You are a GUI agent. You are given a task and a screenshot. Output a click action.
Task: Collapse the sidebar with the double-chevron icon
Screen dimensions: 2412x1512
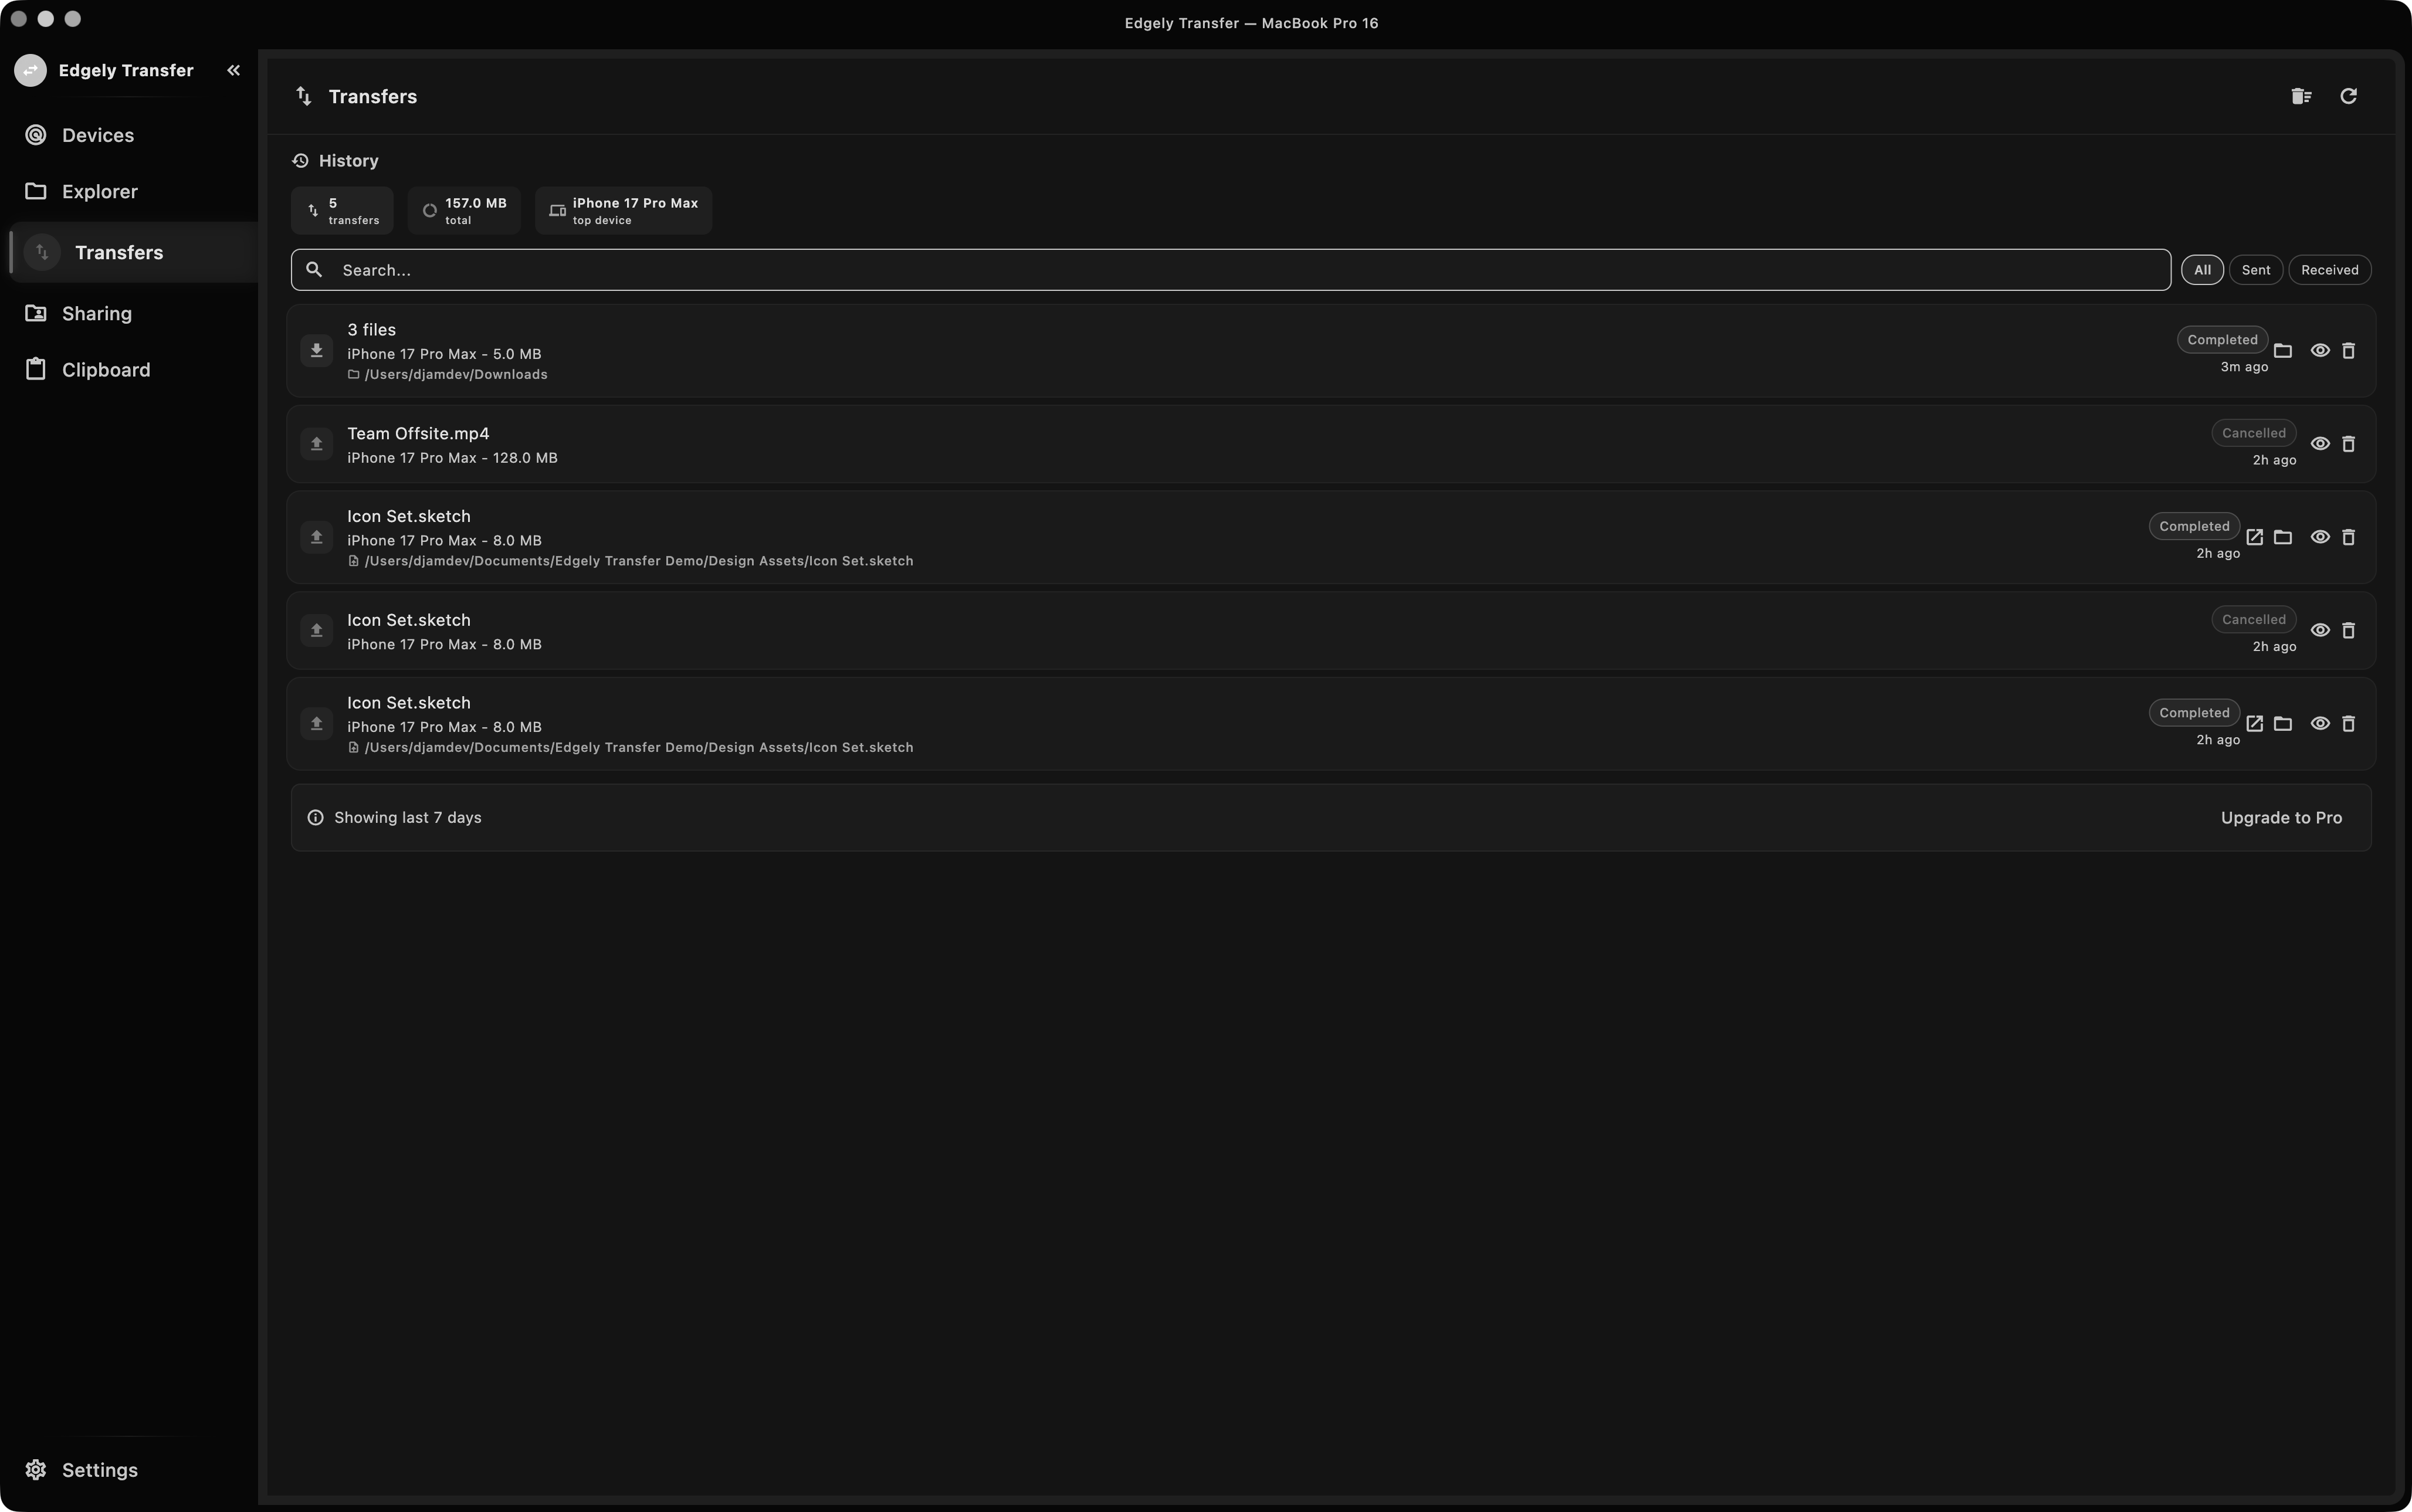pos(233,70)
